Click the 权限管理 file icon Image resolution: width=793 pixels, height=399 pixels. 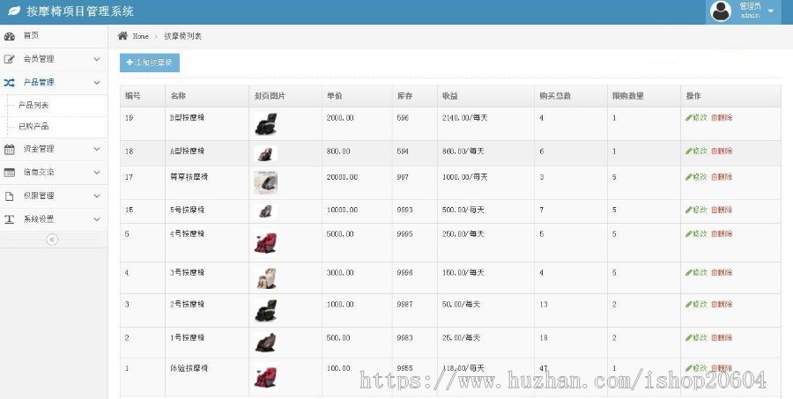[9, 196]
